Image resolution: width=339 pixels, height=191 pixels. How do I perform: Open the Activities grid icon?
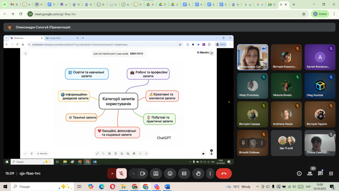[x=331, y=173]
